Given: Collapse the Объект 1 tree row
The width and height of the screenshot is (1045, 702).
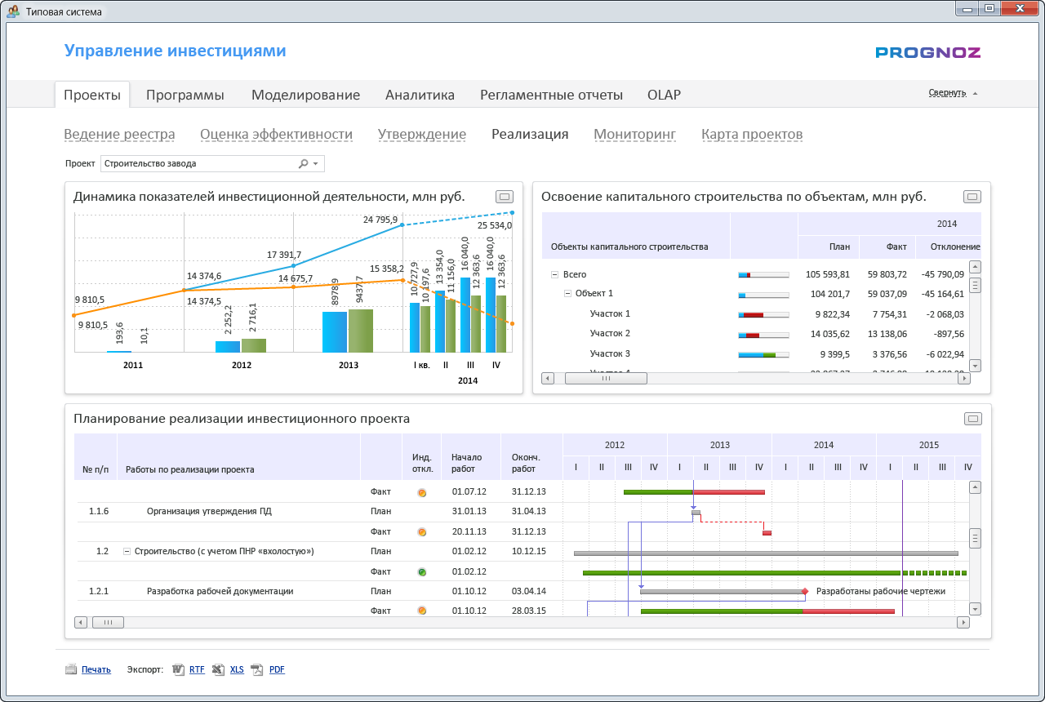Looking at the screenshot, I should (567, 294).
